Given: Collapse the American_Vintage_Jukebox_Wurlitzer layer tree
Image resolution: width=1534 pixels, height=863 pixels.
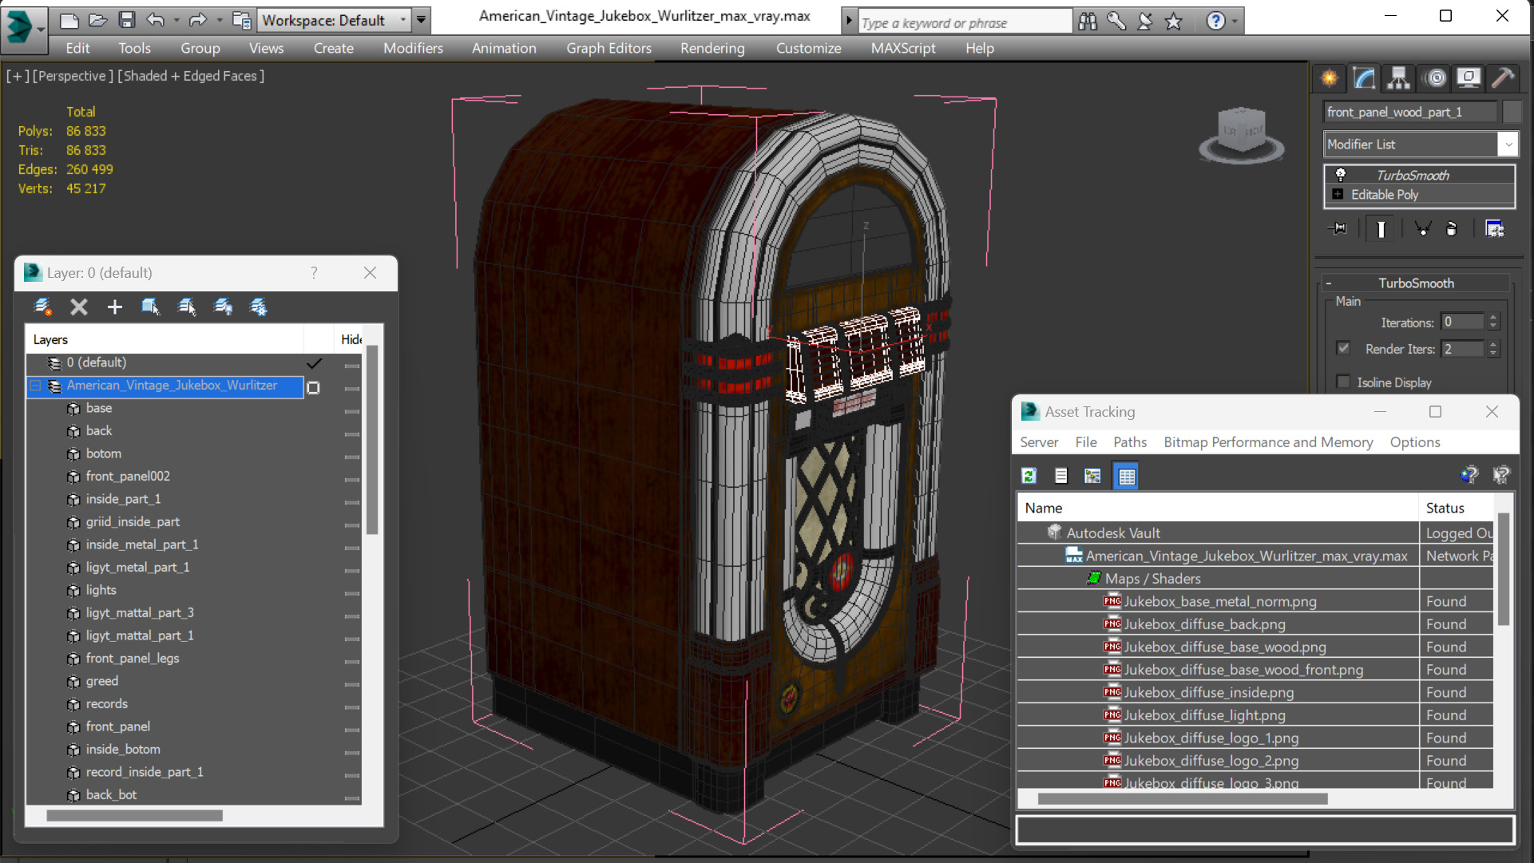Looking at the screenshot, I should click(x=35, y=386).
